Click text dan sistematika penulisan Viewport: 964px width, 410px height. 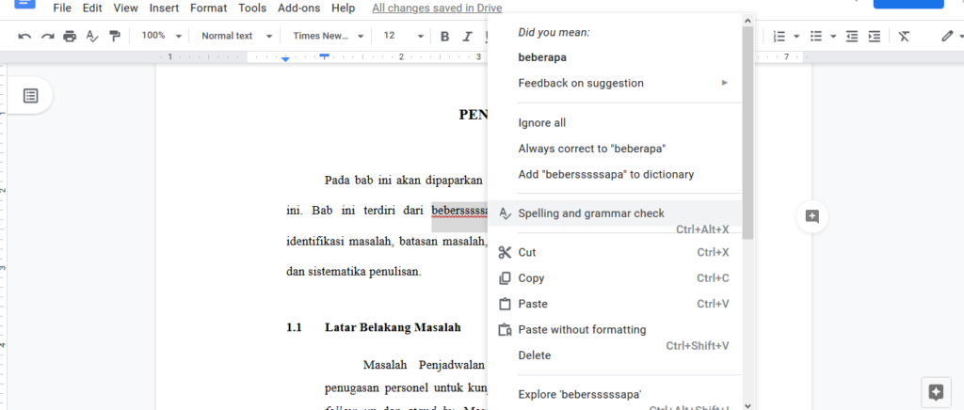tap(354, 271)
